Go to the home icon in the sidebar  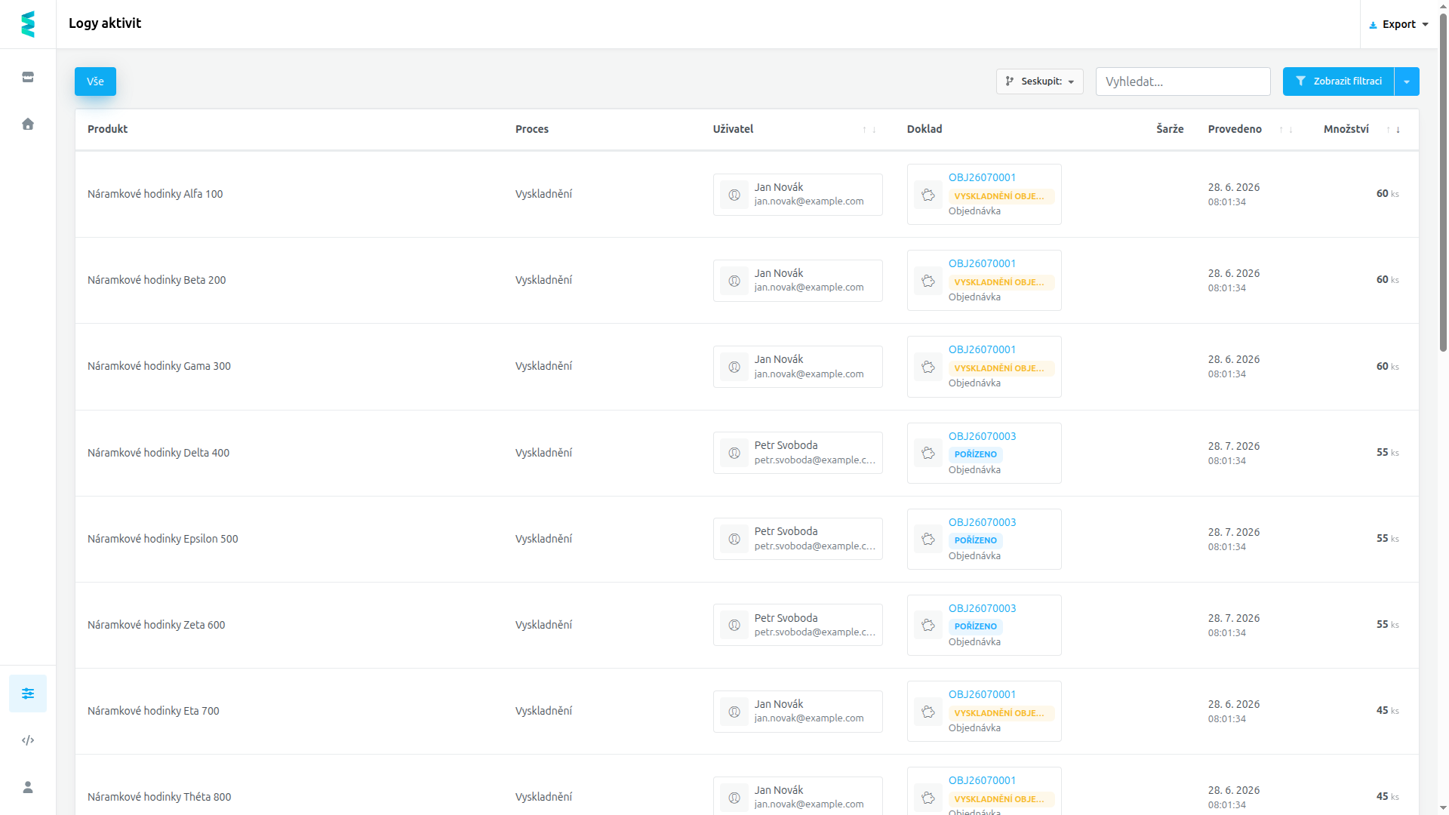point(28,124)
